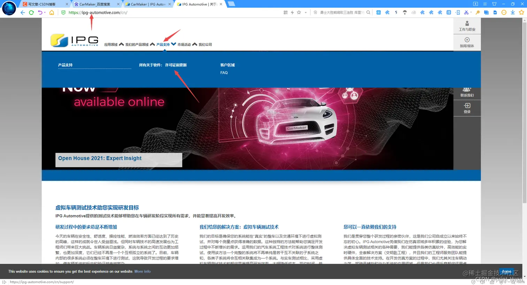Open the browser home page icon
Screen dimensions: 527x285
(51, 12)
